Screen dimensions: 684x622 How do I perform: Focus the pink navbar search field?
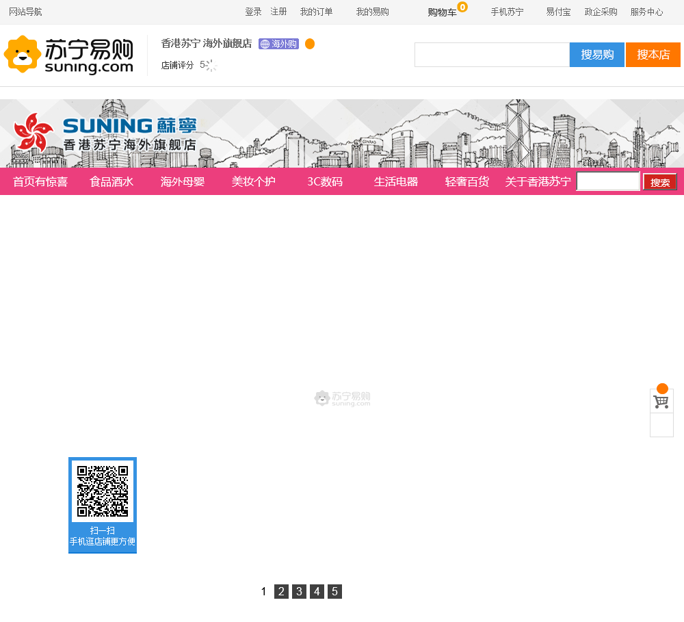click(x=608, y=181)
